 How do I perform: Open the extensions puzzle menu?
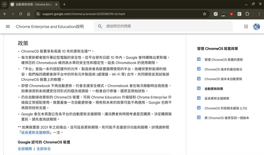[x=247, y=14]
